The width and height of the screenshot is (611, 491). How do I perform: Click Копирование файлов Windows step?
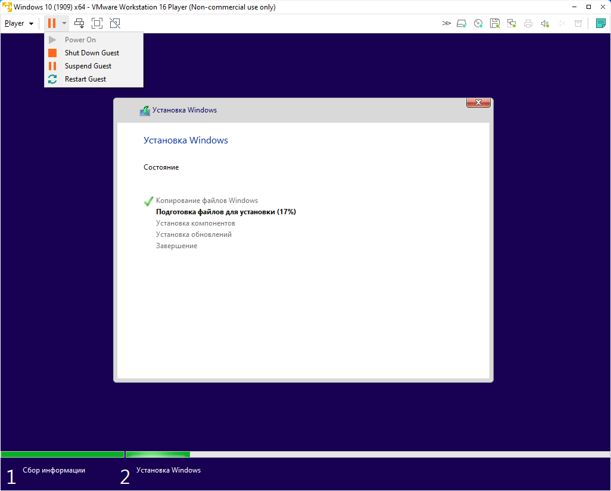[207, 201]
